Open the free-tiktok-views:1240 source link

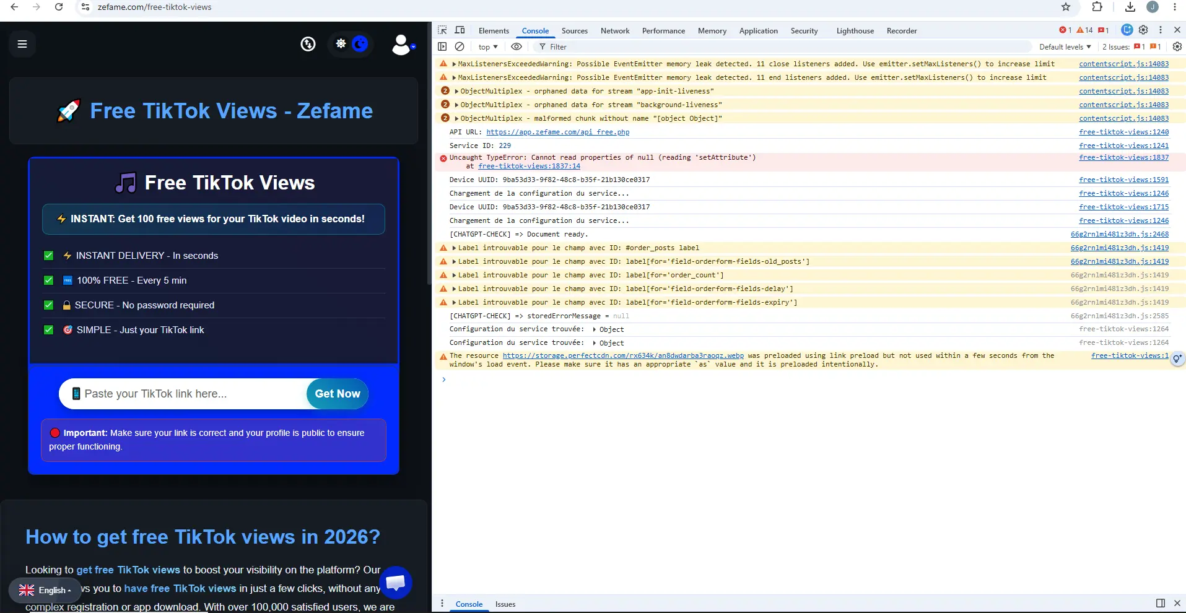click(1124, 133)
